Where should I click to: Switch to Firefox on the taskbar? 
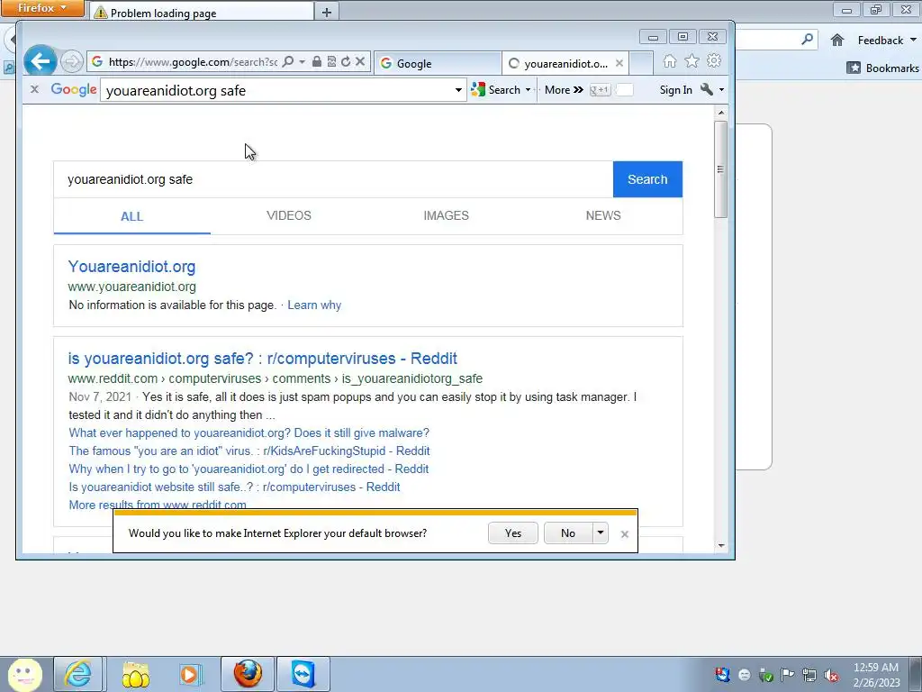tap(248, 674)
